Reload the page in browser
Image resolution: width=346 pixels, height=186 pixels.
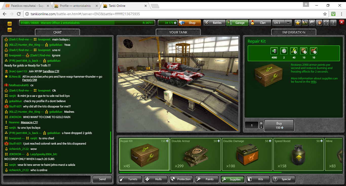pyautogui.click(x=19, y=14)
